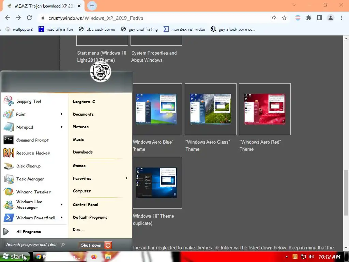Open Windows Aero Red theme thumbnail

(x=264, y=109)
